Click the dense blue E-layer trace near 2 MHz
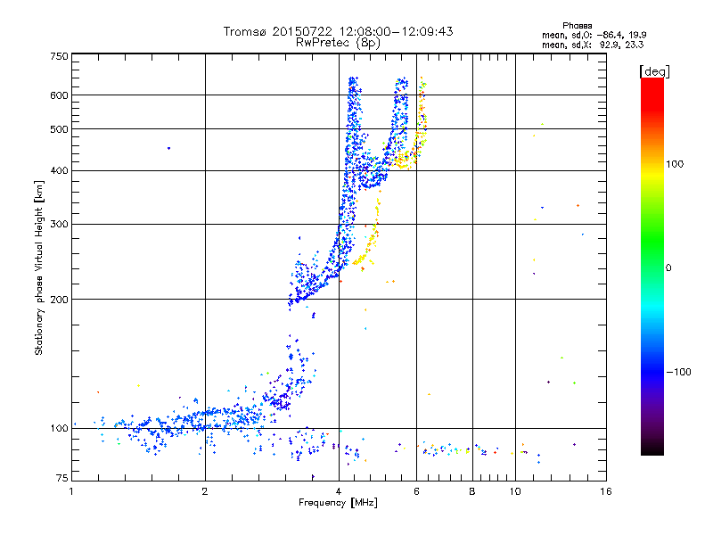The height and width of the screenshot is (535, 713). pyautogui.click(x=207, y=418)
